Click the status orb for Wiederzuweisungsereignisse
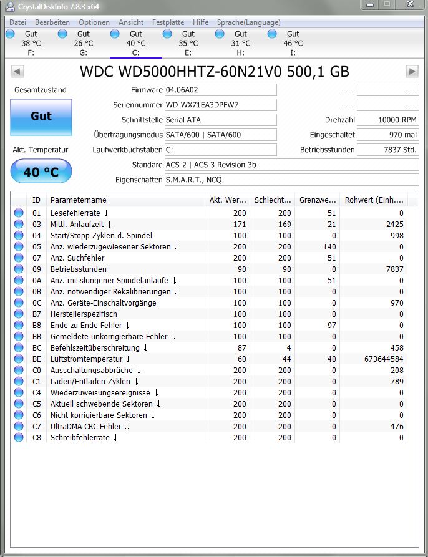Image resolution: width=428 pixels, height=557 pixels. pos(19,392)
